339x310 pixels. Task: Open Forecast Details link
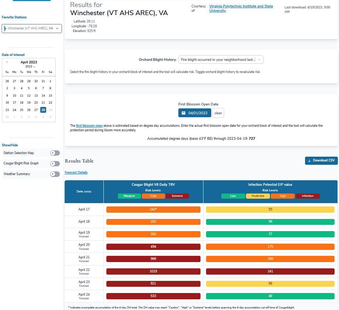pos(76,172)
